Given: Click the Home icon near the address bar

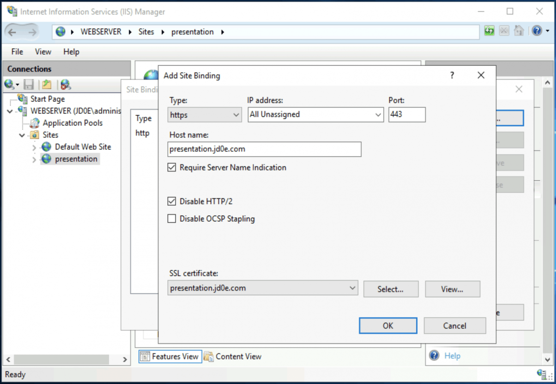Looking at the screenshot, I should coord(519,31).
